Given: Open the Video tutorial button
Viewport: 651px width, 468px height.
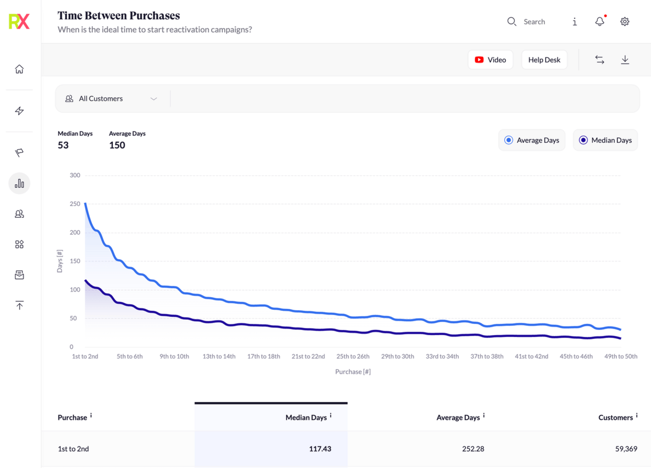Looking at the screenshot, I should (x=490, y=60).
